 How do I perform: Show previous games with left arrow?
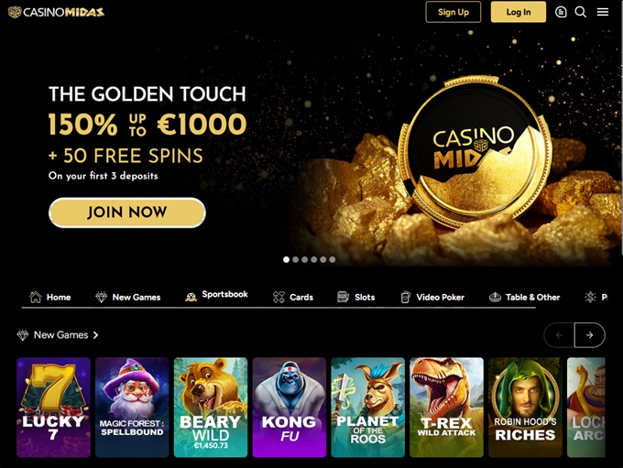point(559,335)
